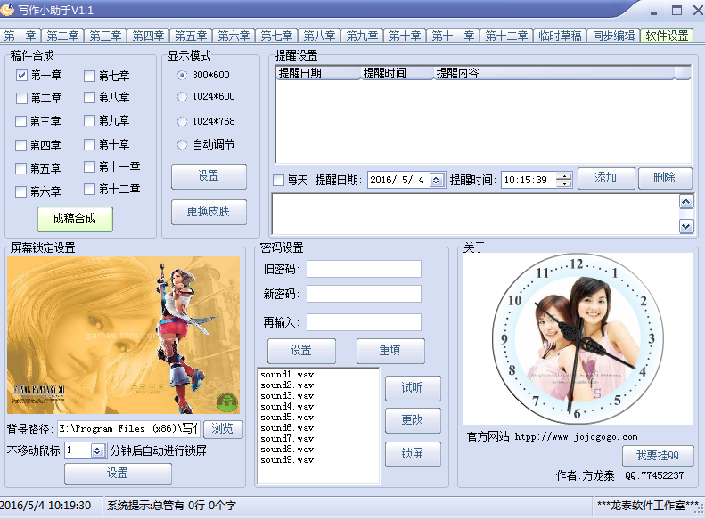This screenshot has width=705, height=519.
Task: Click the 旧密码 input field
Action: click(x=364, y=269)
